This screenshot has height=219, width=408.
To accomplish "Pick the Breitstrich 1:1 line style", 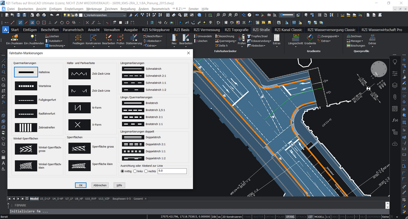I will pyautogui.click(x=133, y=124).
